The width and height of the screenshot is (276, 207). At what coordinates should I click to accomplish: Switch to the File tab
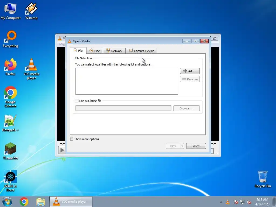pyautogui.click(x=78, y=50)
